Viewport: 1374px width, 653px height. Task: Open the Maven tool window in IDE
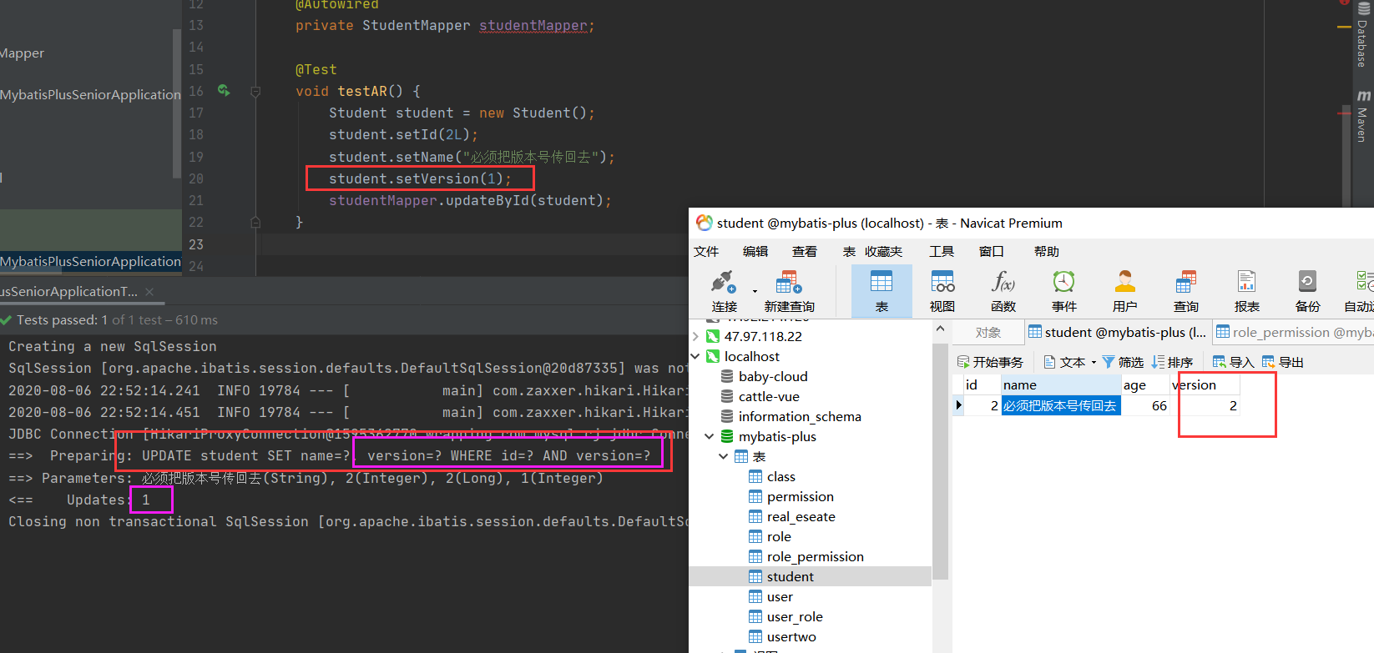(1362, 116)
